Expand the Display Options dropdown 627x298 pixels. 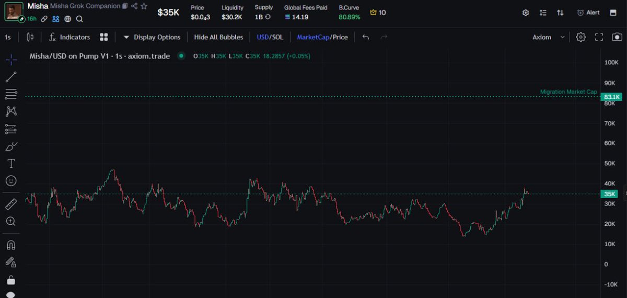(x=152, y=37)
